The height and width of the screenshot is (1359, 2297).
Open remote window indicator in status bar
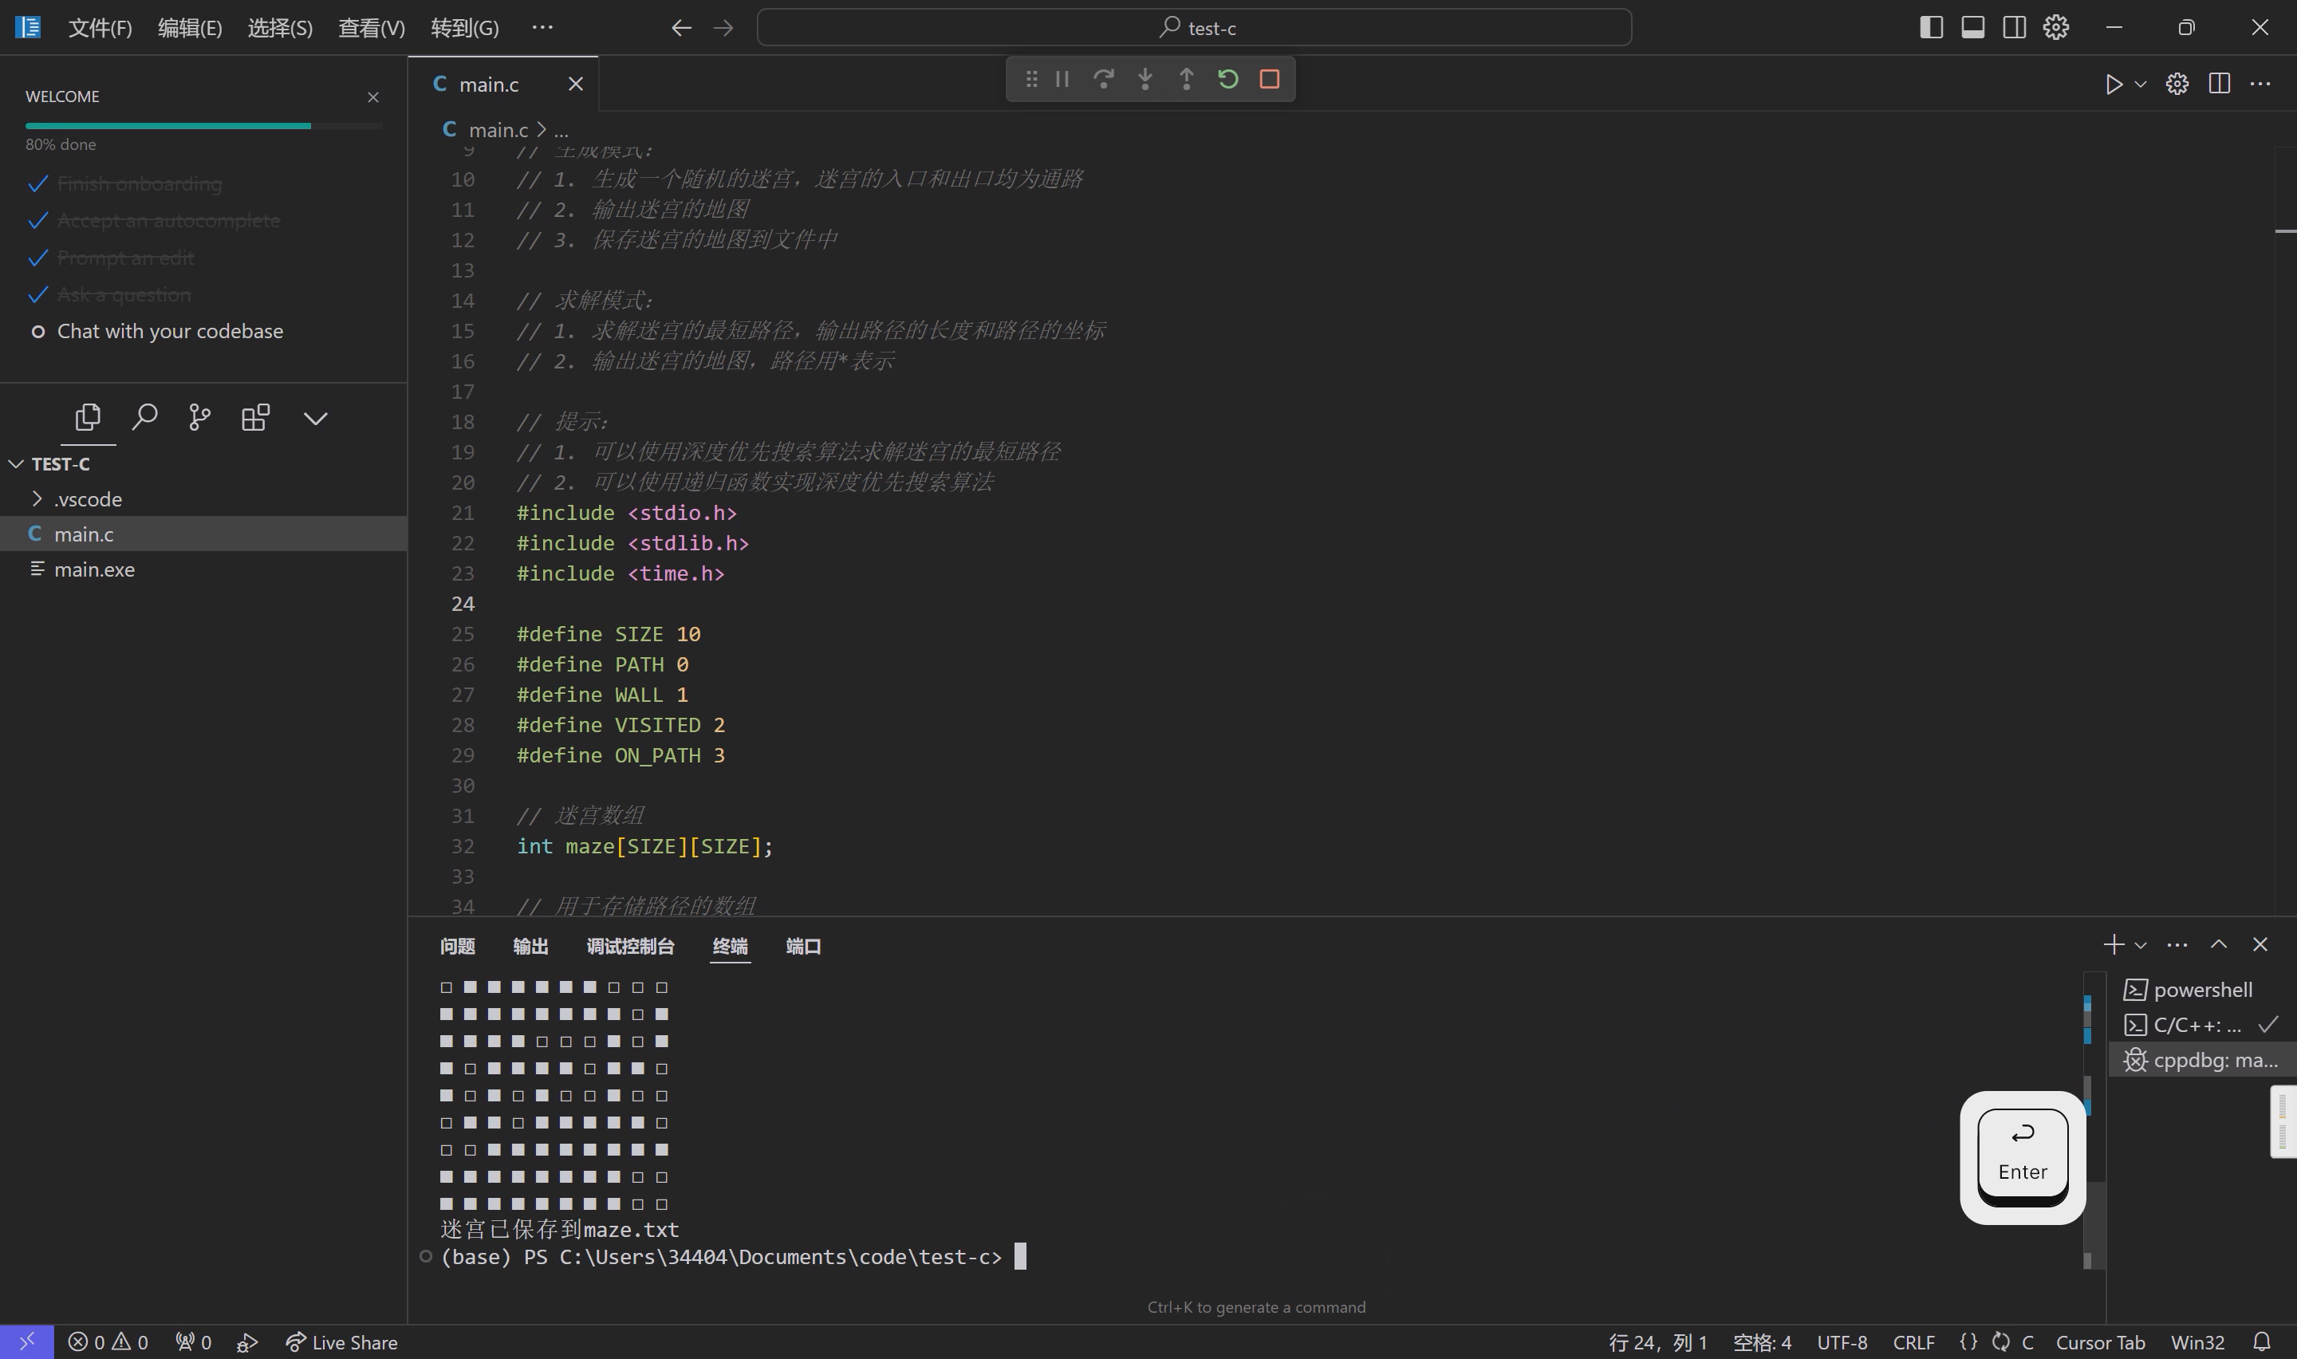point(26,1341)
